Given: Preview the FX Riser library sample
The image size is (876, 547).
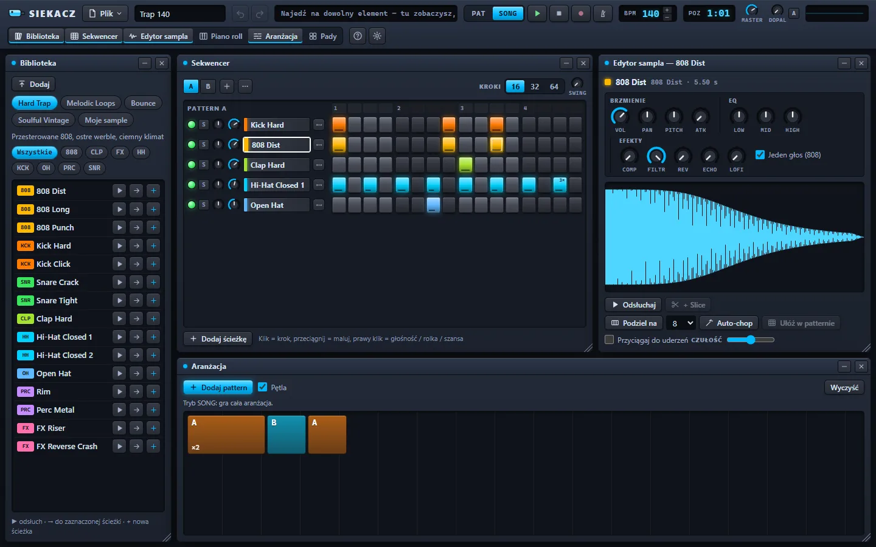Looking at the screenshot, I should coord(119,428).
